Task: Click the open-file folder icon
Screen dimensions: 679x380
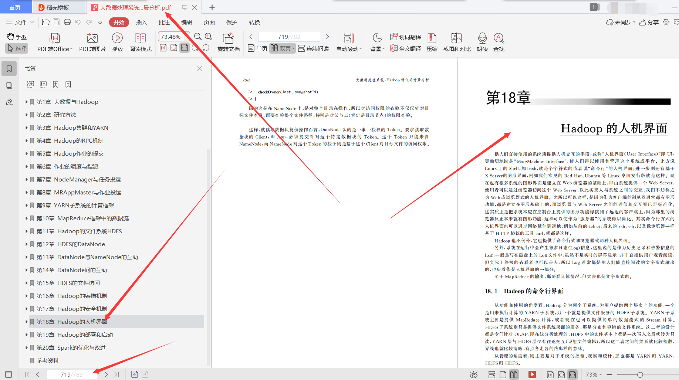Action: [46, 22]
